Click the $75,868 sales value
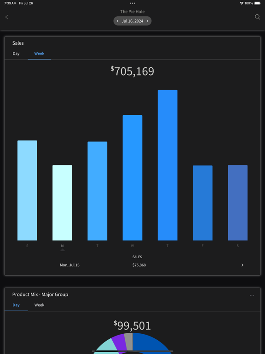The image size is (265, 354). (x=139, y=265)
